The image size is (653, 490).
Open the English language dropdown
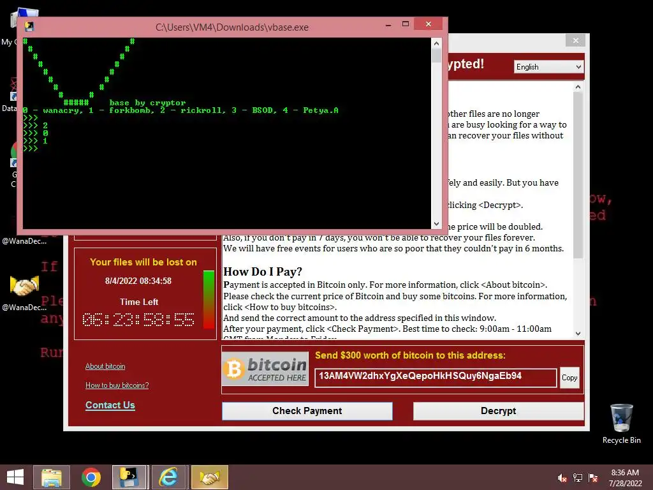(548, 66)
